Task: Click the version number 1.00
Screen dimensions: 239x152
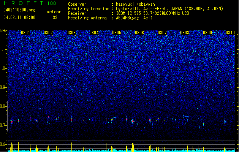Action: tap(52, 3)
